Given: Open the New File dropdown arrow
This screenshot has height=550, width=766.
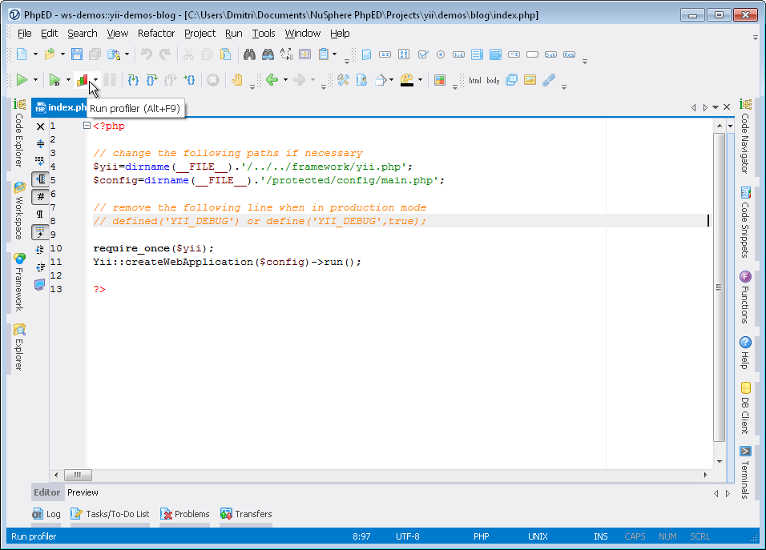Looking at the screenshot, I should click(35, 54).
